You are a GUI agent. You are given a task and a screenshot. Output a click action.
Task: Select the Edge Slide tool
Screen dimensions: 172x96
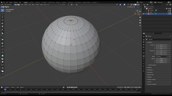point(2,65)
